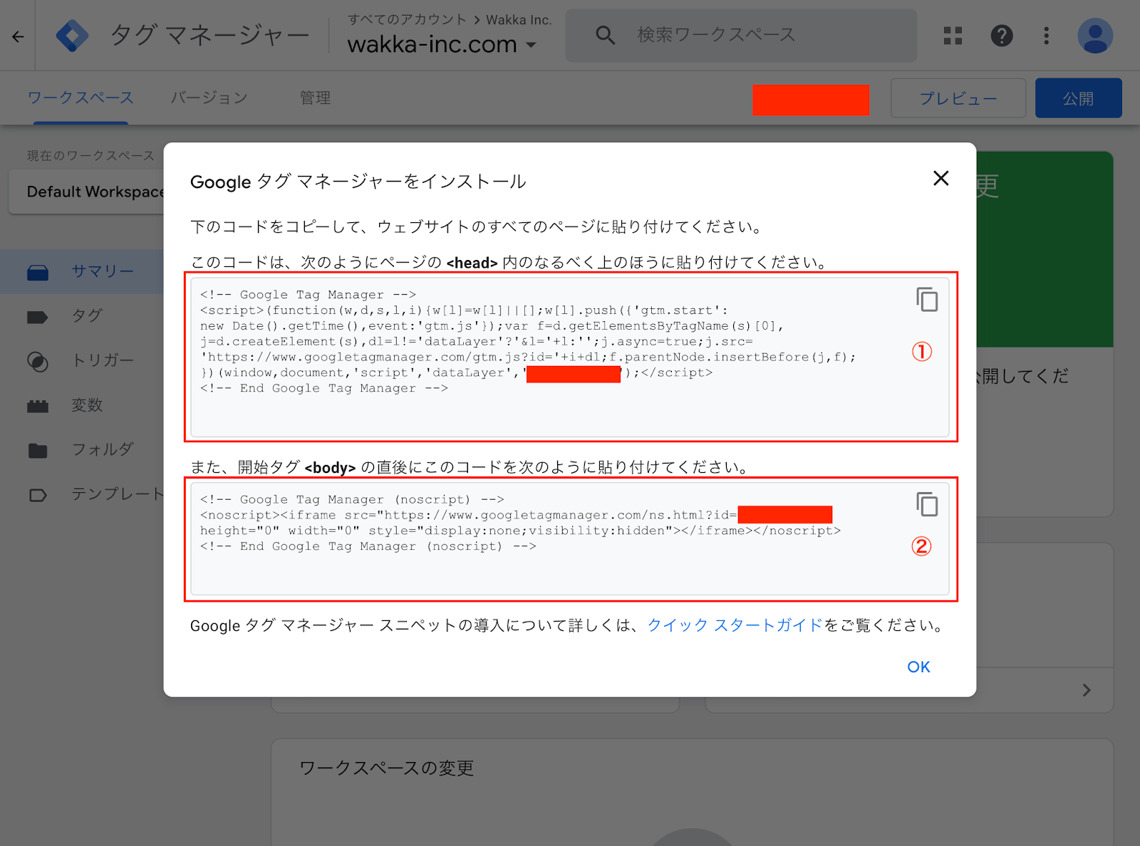1140x846 pixels.
Task: Focus the workspace search field
Action: tap(741, 35)
